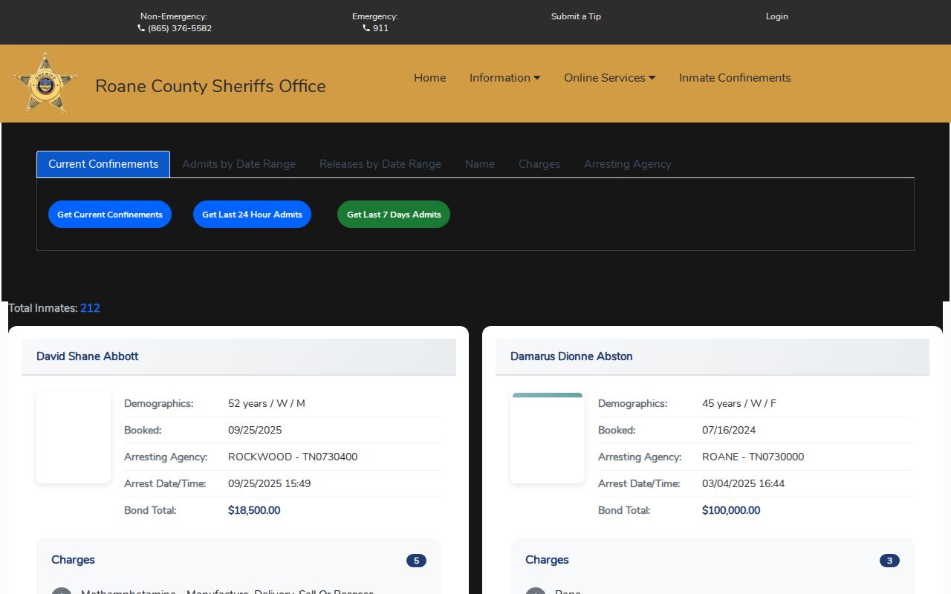
Task: Open David Shane Abbott's mugshot thumbnail
Action: pyautogui.click(x=74, y=437)
